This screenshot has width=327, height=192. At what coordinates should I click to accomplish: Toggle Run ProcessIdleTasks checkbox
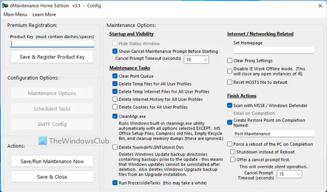115,183
